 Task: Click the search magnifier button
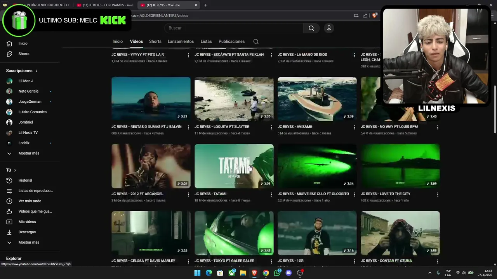point(311,28)
